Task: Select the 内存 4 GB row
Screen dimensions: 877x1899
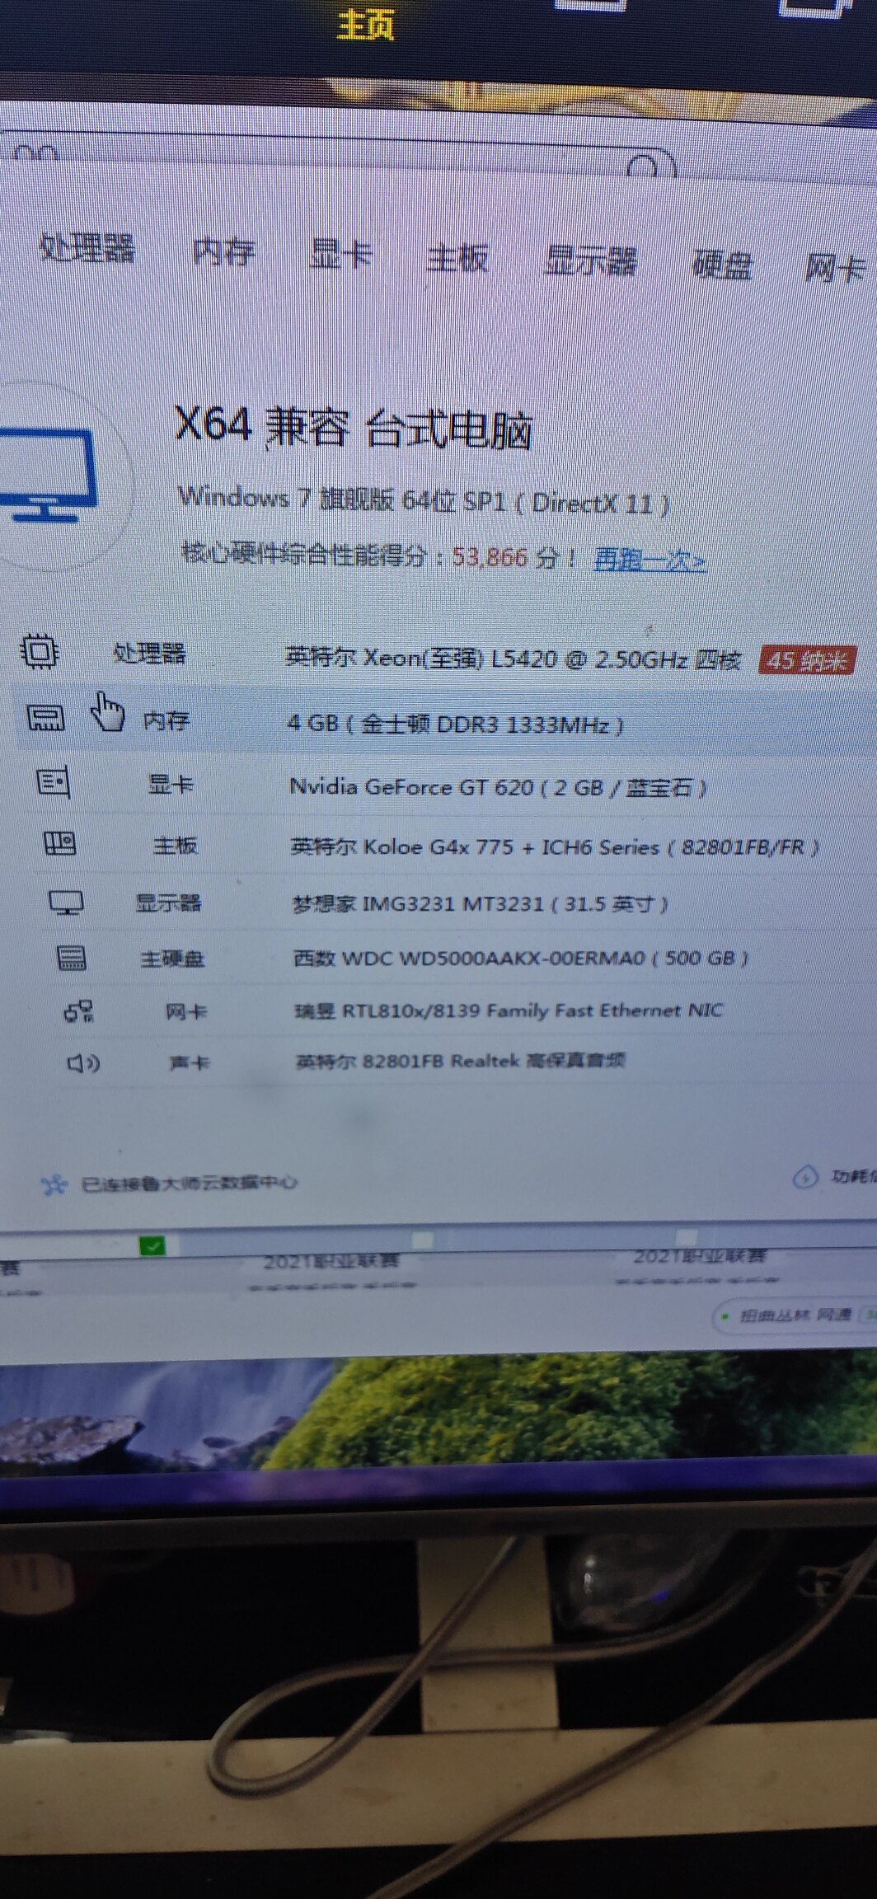Action: (454, 724)
